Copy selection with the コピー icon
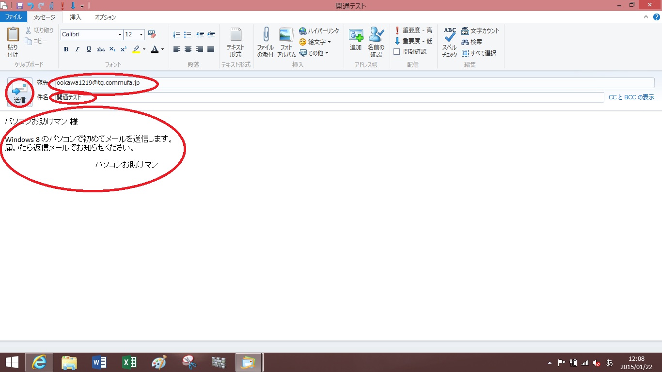Screen dimensions: 662x372 tap(36, 41)
